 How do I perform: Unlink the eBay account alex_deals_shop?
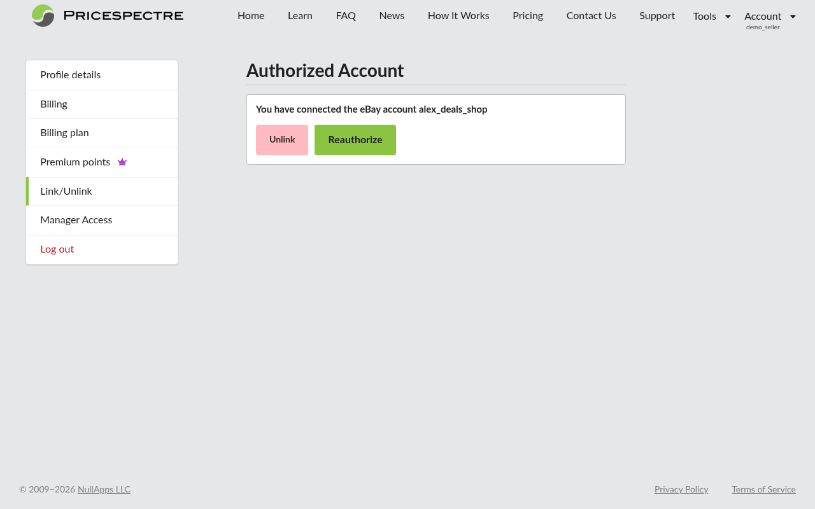tap(281, 139)
